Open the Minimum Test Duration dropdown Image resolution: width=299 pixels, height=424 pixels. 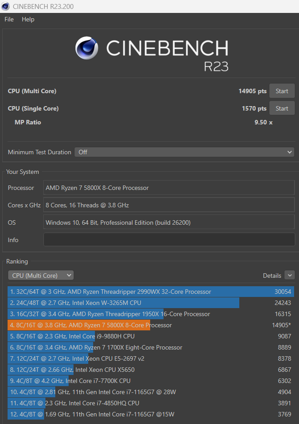[184, 152]
